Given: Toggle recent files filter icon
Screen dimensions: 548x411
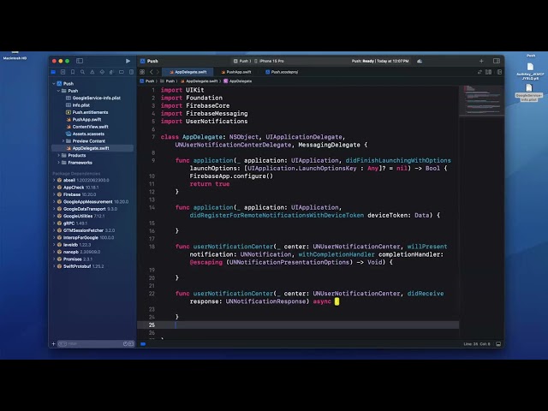Looking at the screenshot, I should pos(126,344).
